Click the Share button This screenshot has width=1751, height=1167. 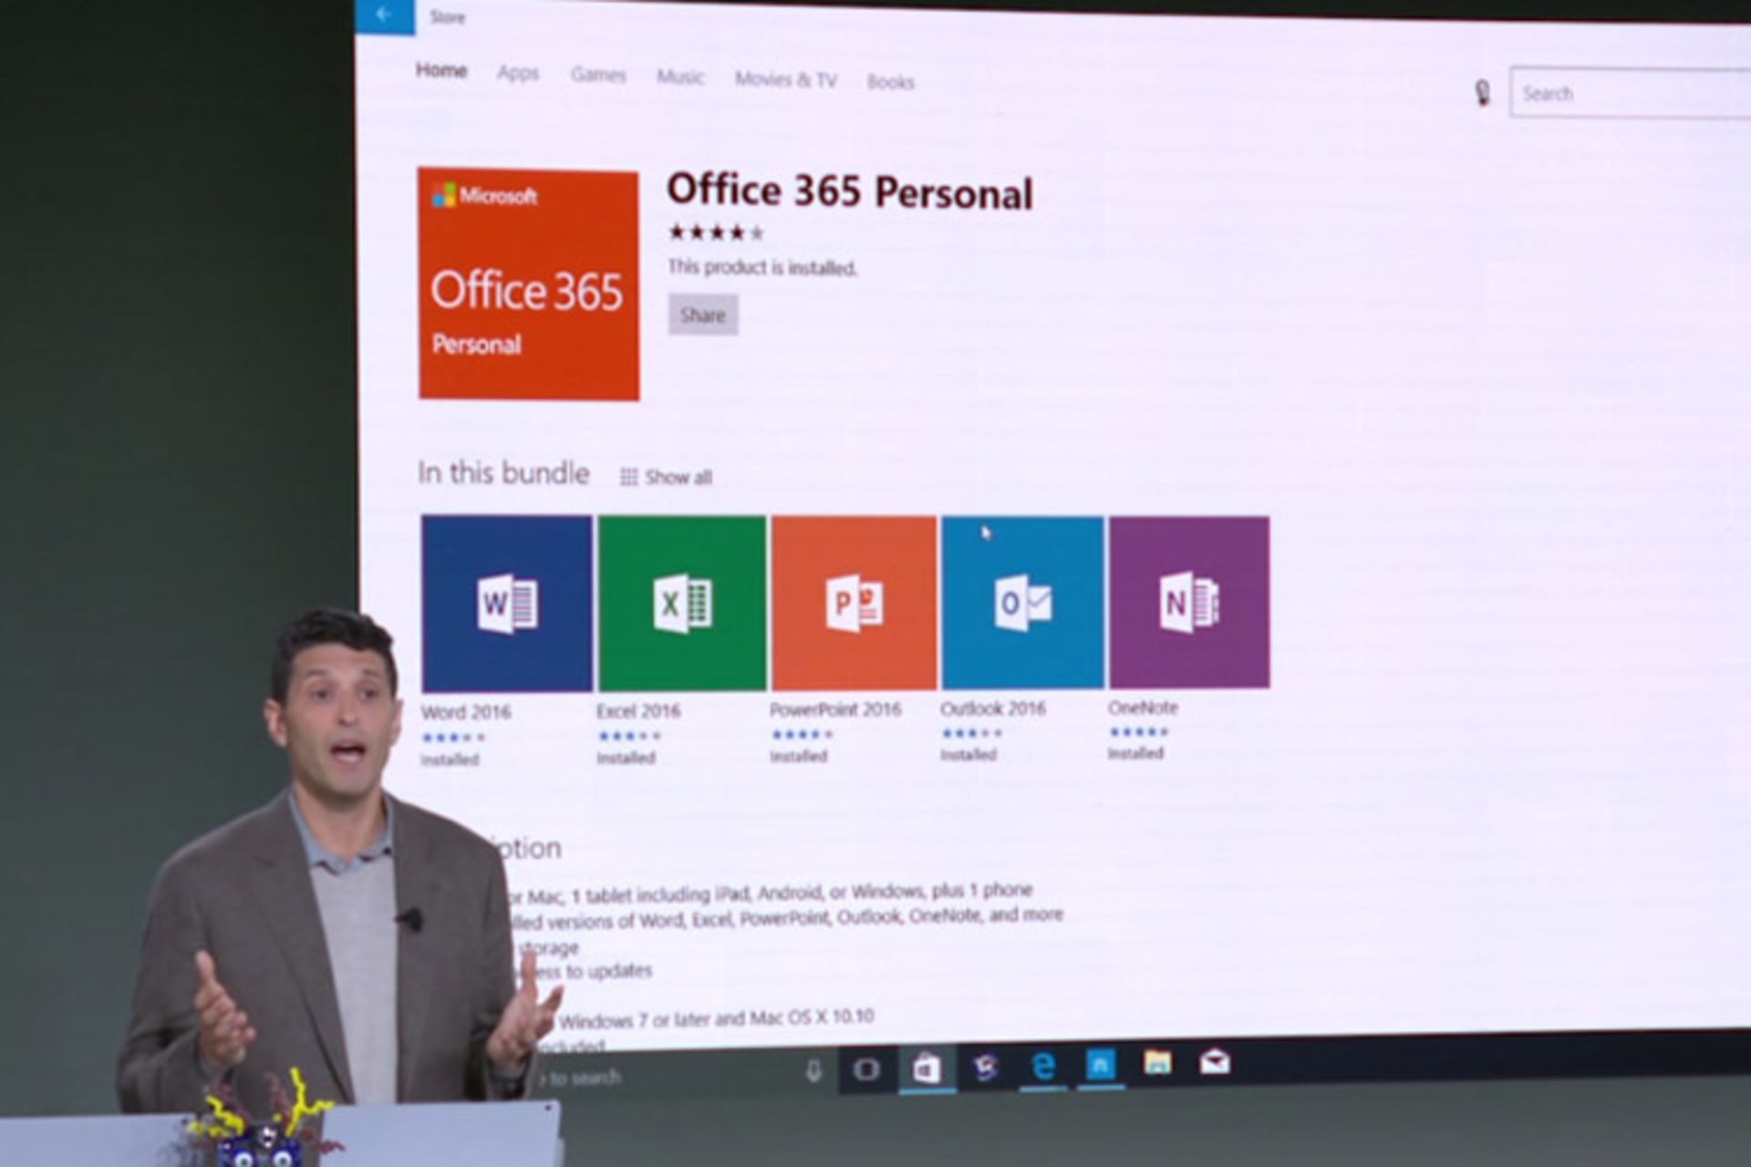point(702,315)
